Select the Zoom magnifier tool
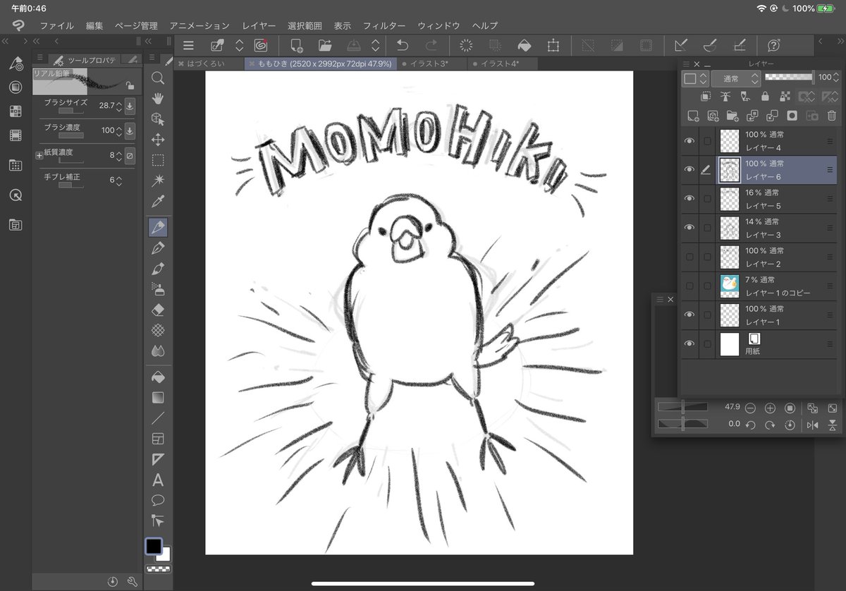This screenshot has width=846, height=591. pos(158,78)
